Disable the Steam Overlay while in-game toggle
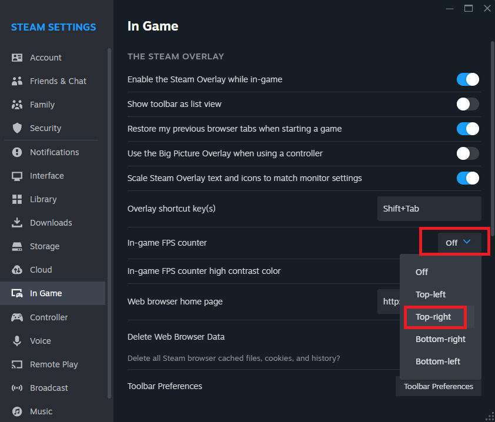Image resolution: width=495 pixels, height=422 pixels. coord(467,79)
